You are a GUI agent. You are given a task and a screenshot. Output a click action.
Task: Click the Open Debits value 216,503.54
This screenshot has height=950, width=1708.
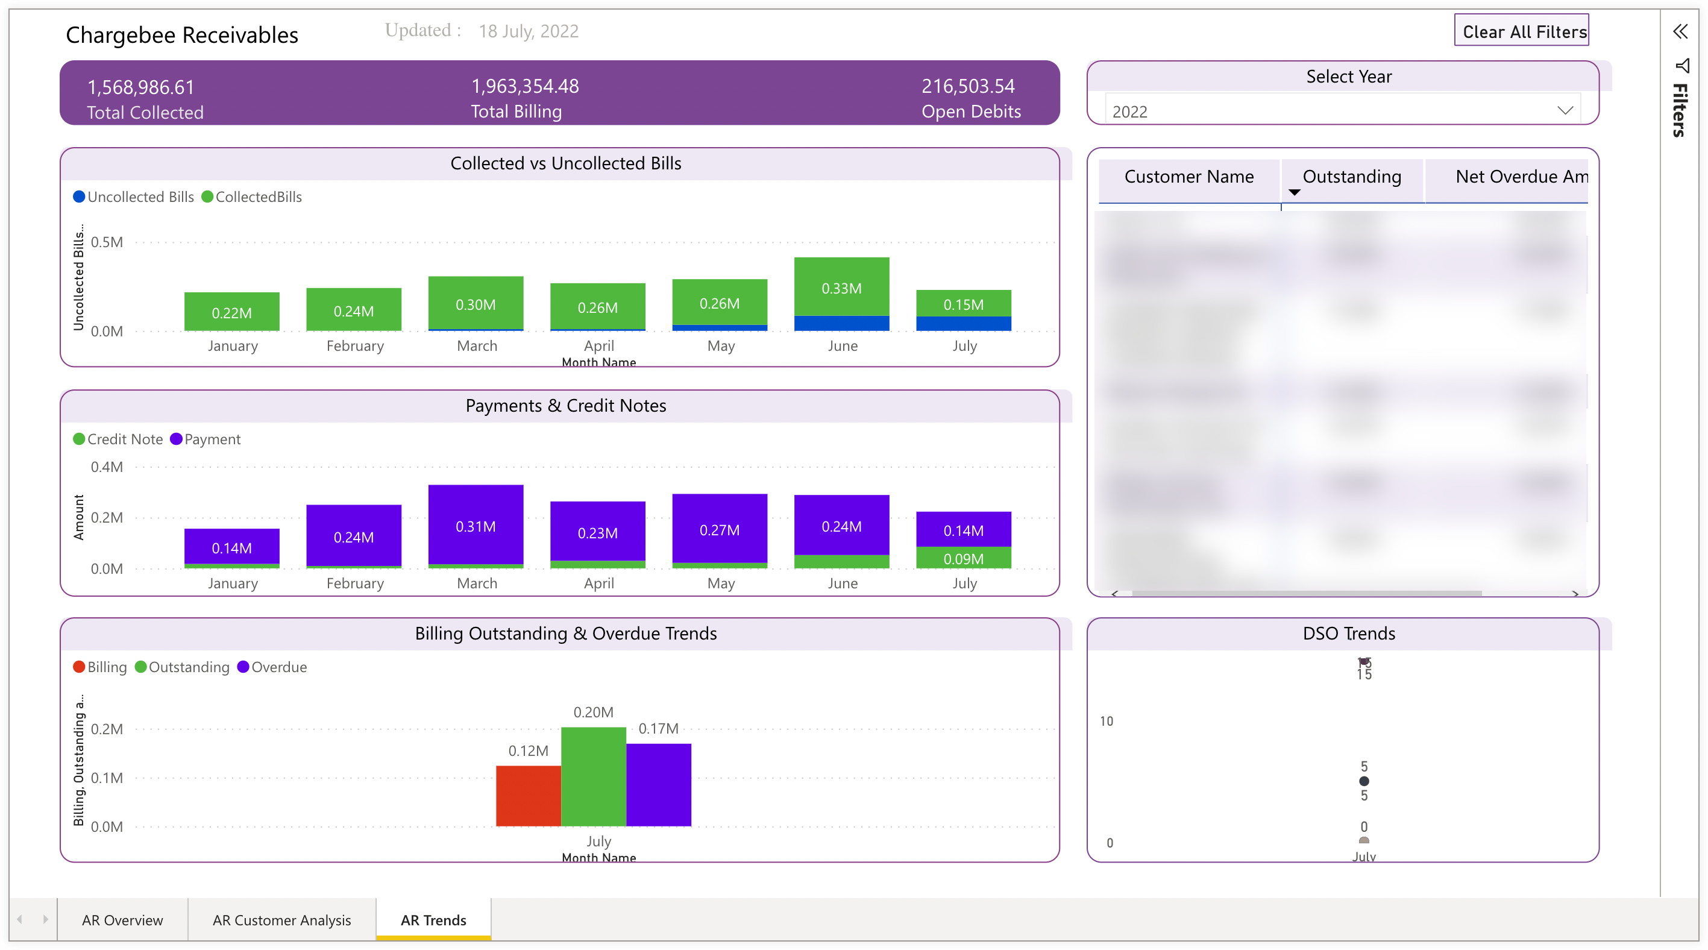(x=967, y=86)
